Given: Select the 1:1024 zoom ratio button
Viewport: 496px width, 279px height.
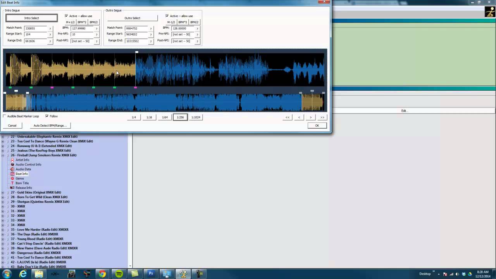Looking at the screenshot, I should 196,117.
